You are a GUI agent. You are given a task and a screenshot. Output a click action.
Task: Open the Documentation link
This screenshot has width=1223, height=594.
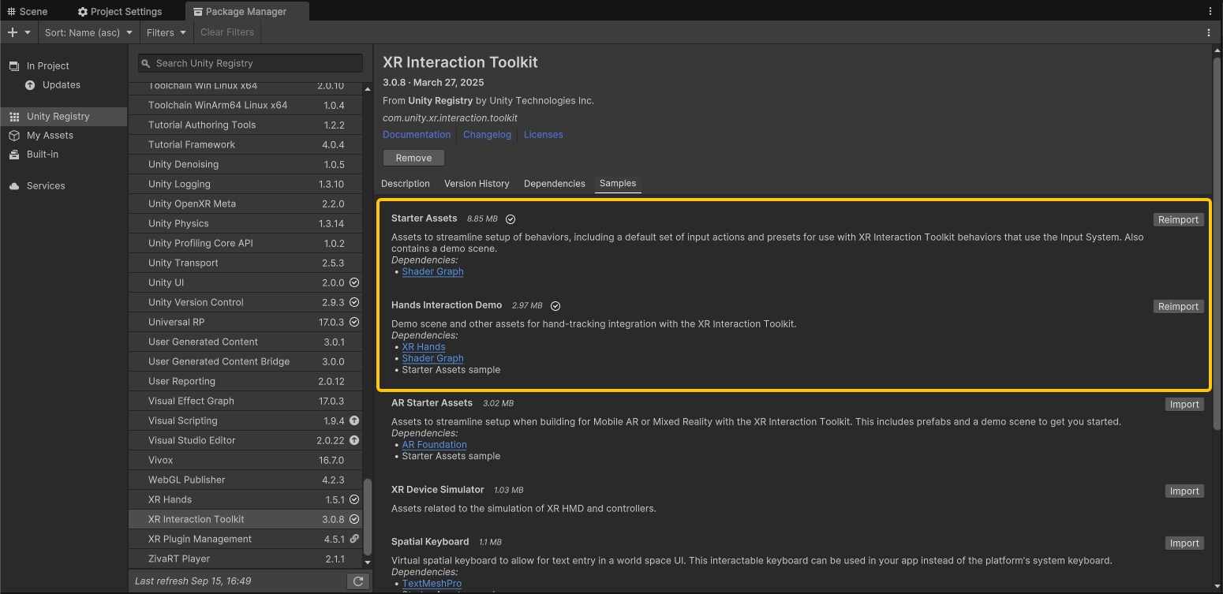417,135
